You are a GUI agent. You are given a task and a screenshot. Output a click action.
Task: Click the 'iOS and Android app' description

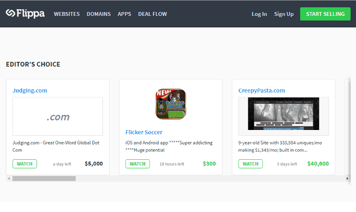pos(169,146)
